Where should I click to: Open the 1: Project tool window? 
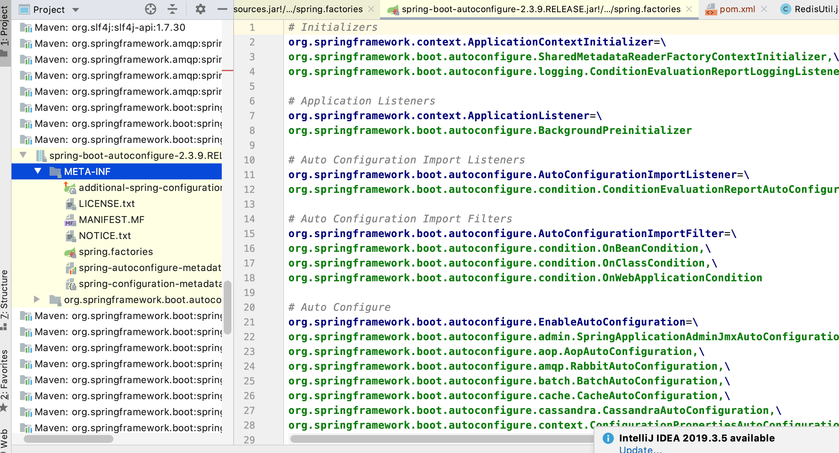pyautogui.click(x=4, y=31)
